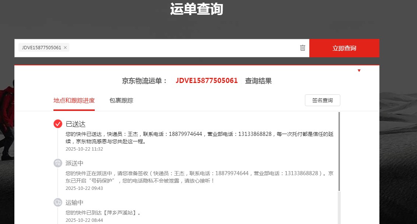Click the red JDVE15877505061 number in heading
Image resolution: width=417 pixels, height=224 pixels.
click(x=206, y=81)
